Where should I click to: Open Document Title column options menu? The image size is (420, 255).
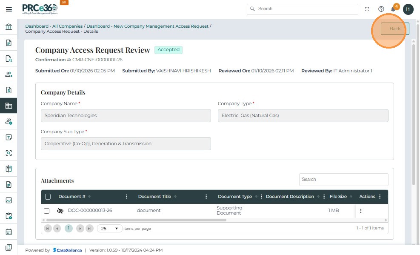click(206, 197)
